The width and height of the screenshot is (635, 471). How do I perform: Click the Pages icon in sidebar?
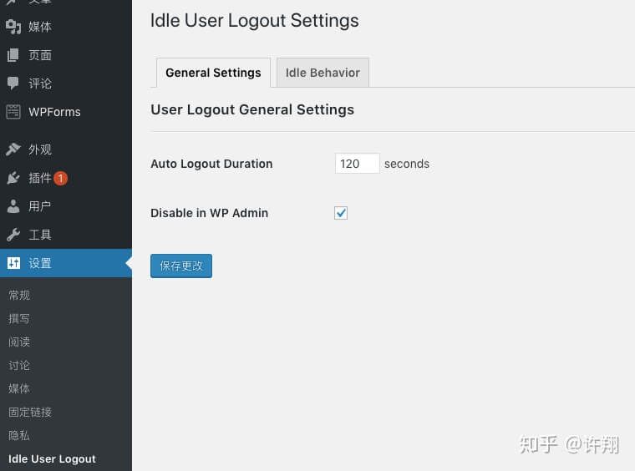tap(13, 55)
